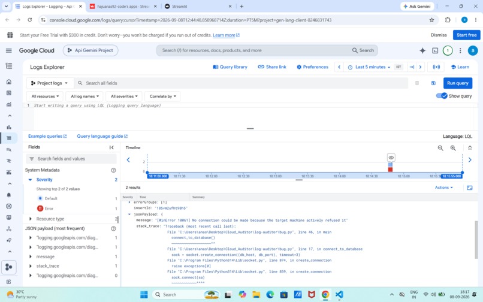Open Query language guide link
Viewport: 483px width, 302px height.
click(x=102, y=136)
